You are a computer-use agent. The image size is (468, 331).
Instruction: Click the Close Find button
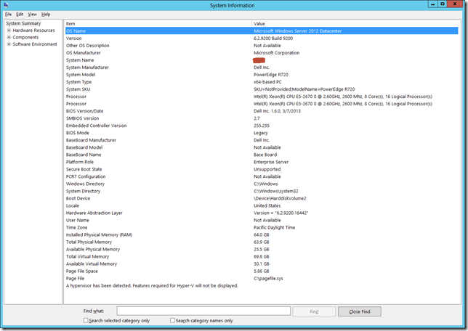359,311
